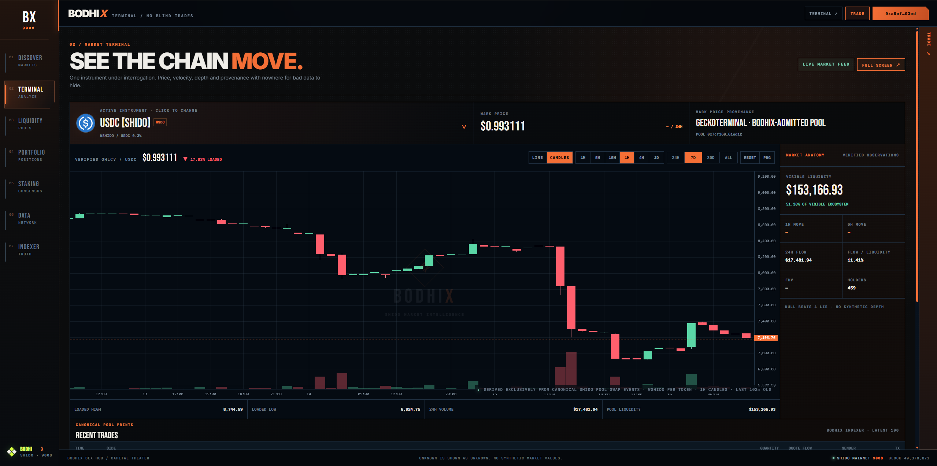
Task: Select the 15M candle interval
Action: 612,158
